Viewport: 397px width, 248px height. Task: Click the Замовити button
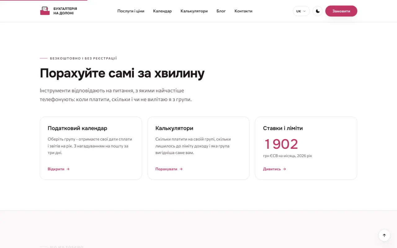341,11
